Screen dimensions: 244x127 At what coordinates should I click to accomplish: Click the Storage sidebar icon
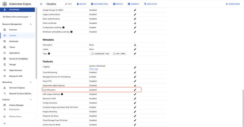tap(5, 65)
